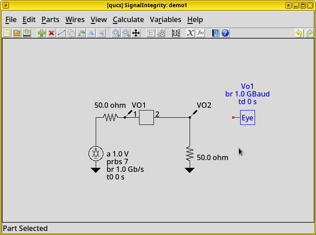Save the project using the toolbar

(x=27, y=33)
